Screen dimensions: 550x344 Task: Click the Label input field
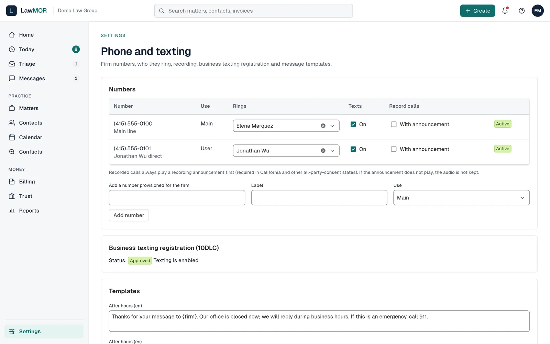[x=319, y=198]
